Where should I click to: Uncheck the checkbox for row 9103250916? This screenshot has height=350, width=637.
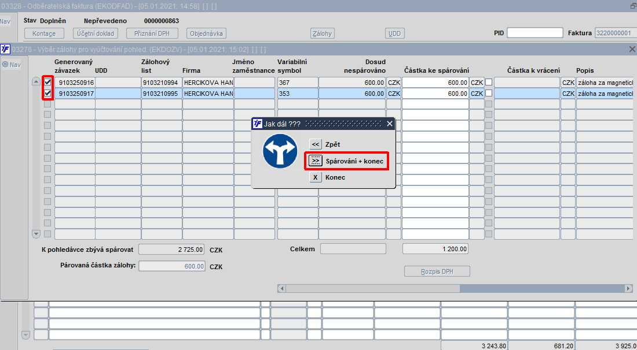pyautogui.click(x=47, y=82)
